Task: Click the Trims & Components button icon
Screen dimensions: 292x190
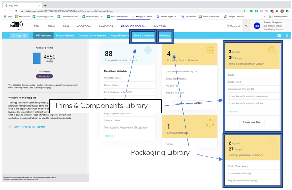Action: 272,50
